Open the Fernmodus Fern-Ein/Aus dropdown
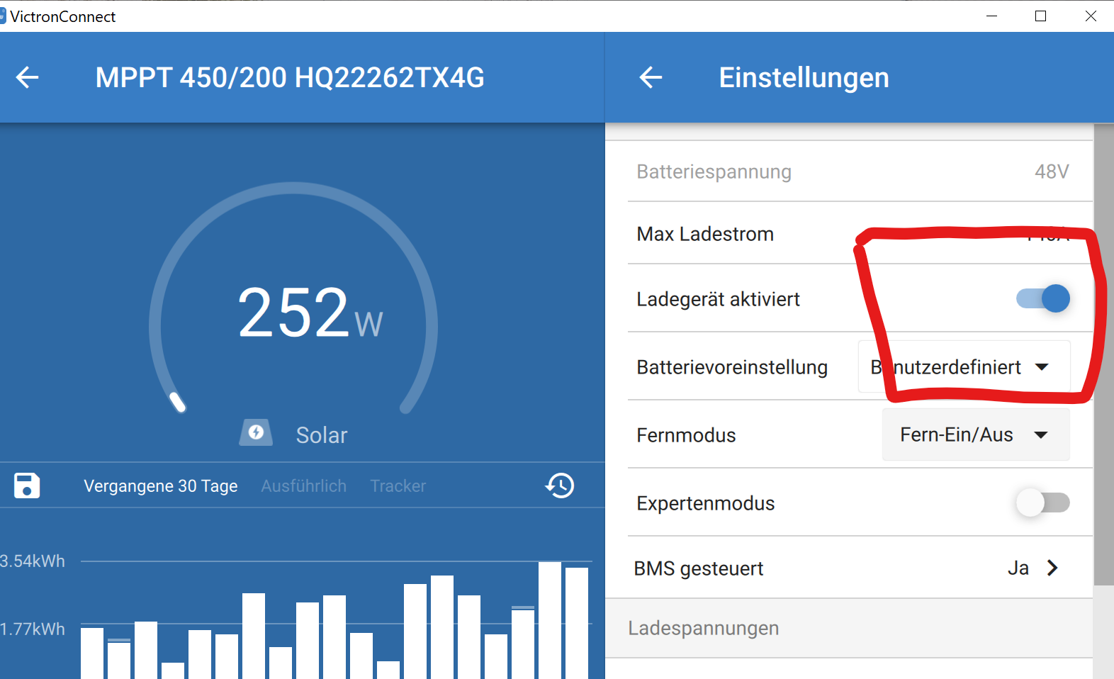 click(976, 434)
